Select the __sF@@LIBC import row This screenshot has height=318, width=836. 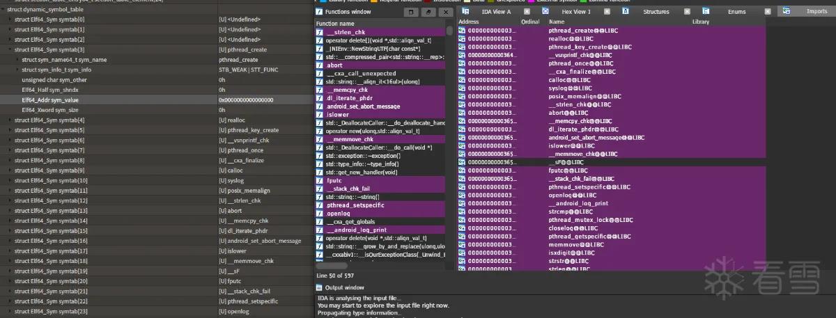611,162
